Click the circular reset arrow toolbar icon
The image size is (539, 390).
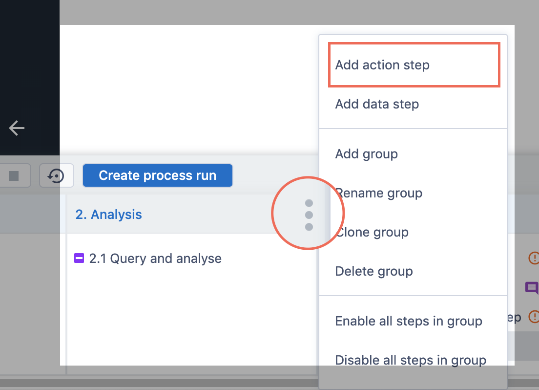click(57, 175)
